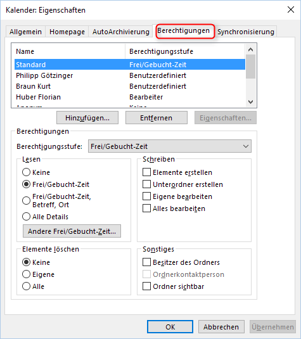Select the Keine radio under Lesen

click(x=26, y=172)
